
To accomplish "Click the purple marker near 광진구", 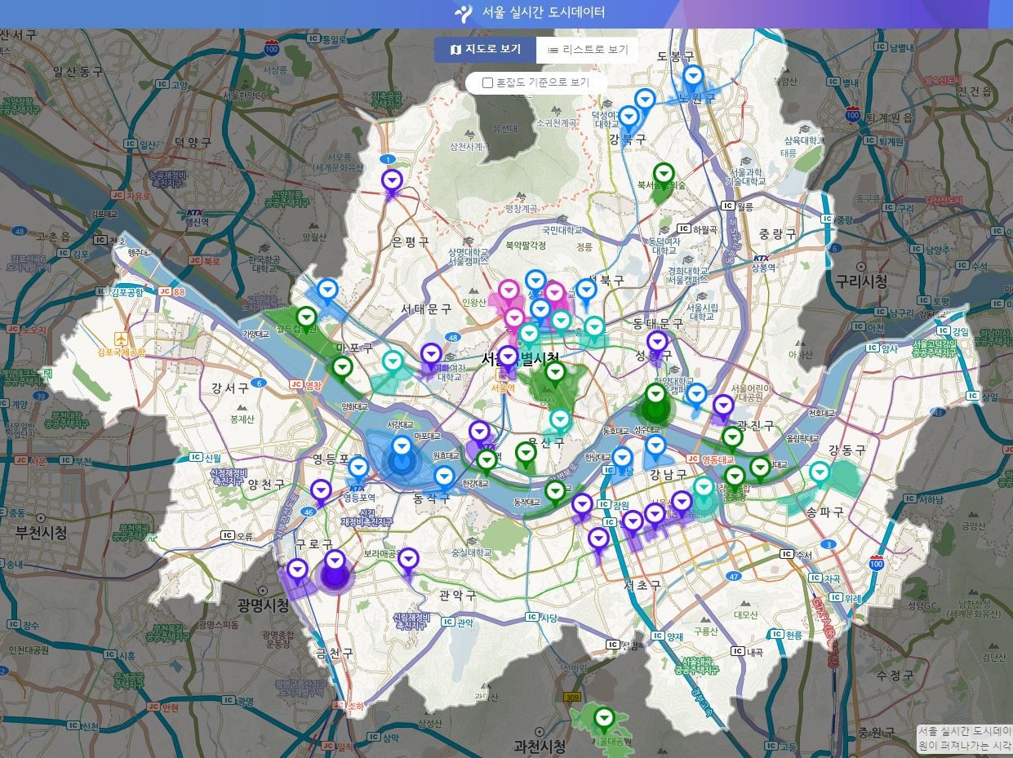I will tap(723, 407).
